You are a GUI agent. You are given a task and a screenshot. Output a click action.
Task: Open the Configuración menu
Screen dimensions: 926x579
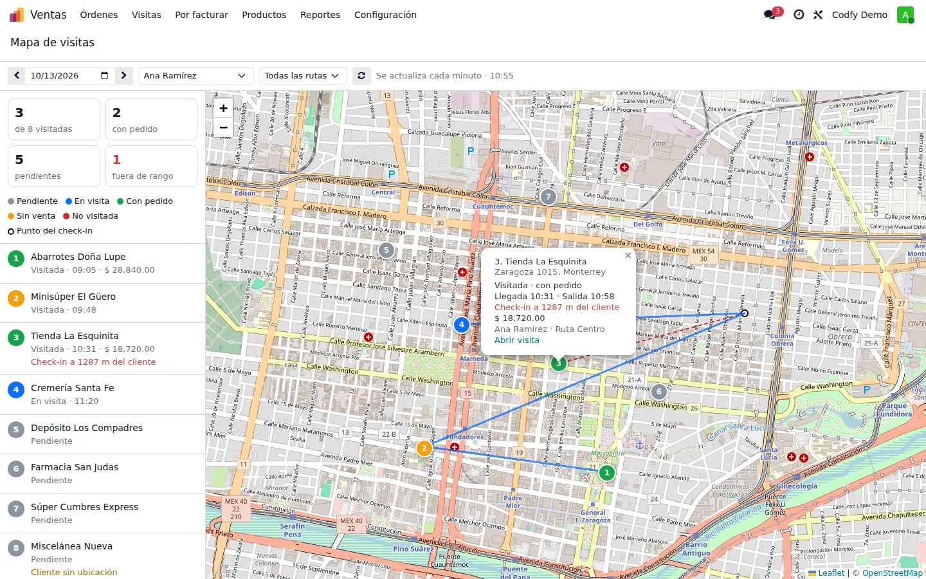385,14
